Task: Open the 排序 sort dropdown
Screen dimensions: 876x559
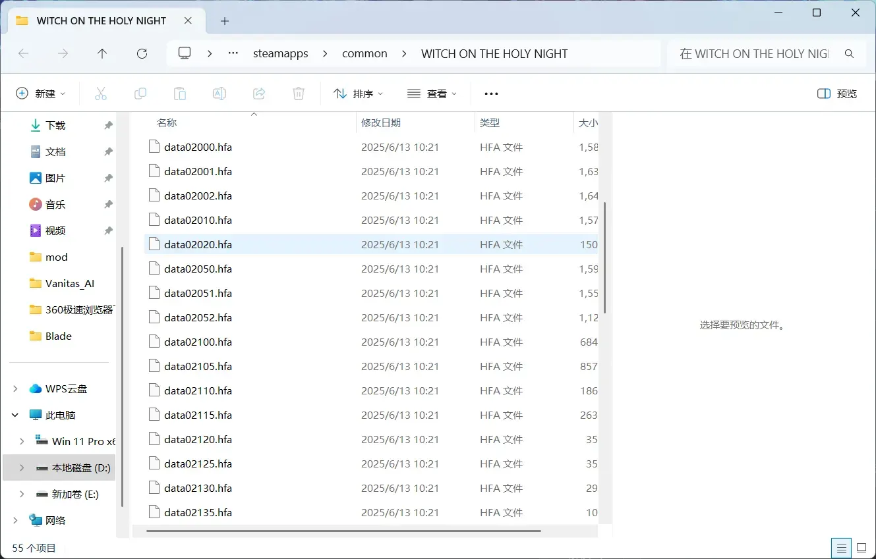Action: click(x=358, y=93)
